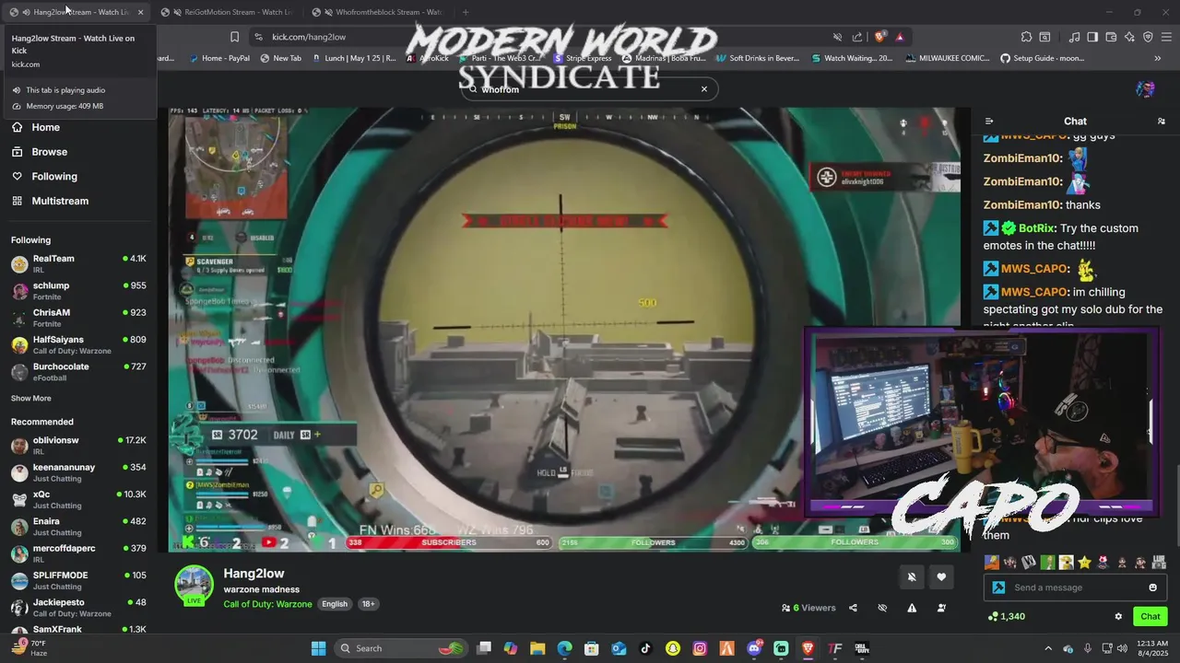Report stream using warning triangle icon
The image size is (1180, 663).
tap(912, 608)
